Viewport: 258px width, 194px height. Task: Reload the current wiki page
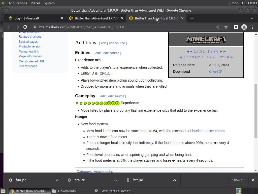pos(25,27)
